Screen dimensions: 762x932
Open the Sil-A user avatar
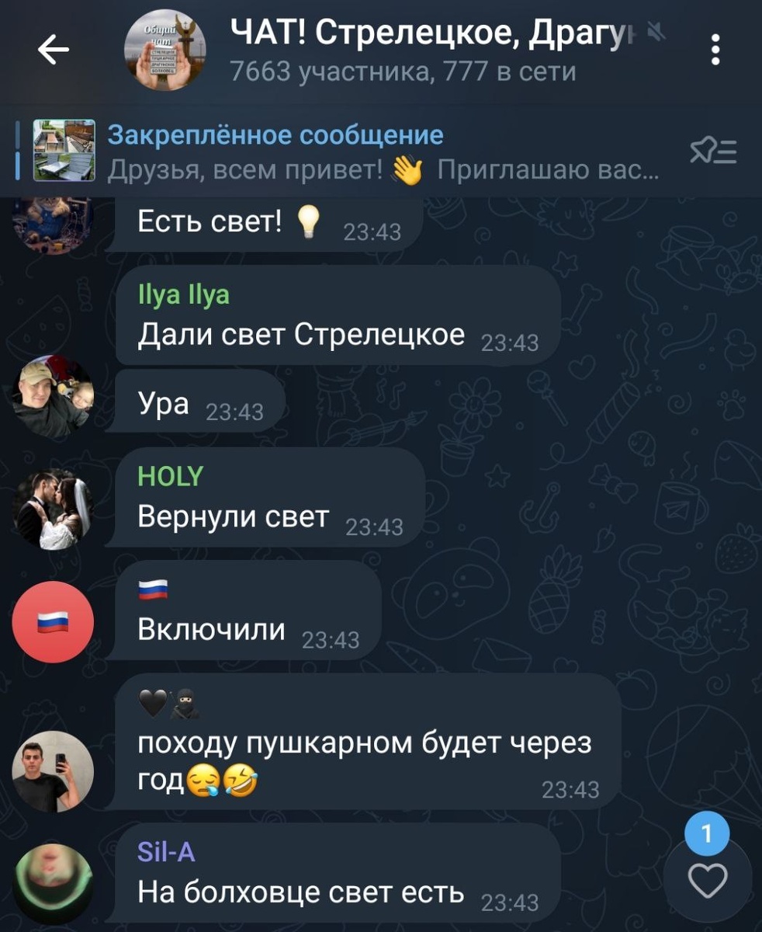point(53,883)
